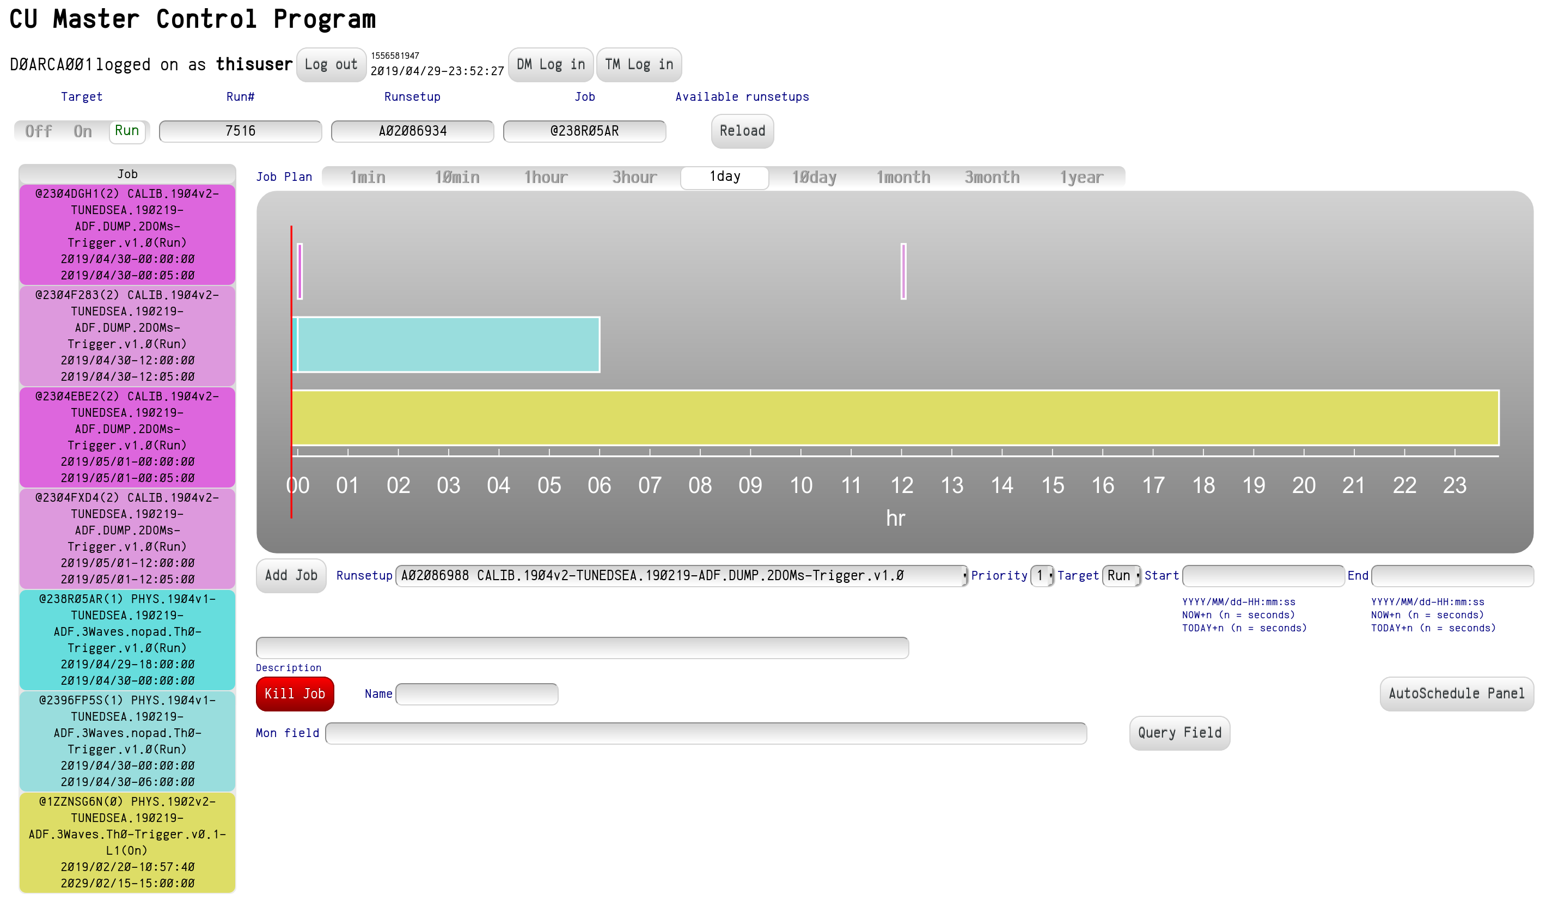
Task: Click the magenta marker at hour 12
Action: pyautogui.click(x=903, y=271)
